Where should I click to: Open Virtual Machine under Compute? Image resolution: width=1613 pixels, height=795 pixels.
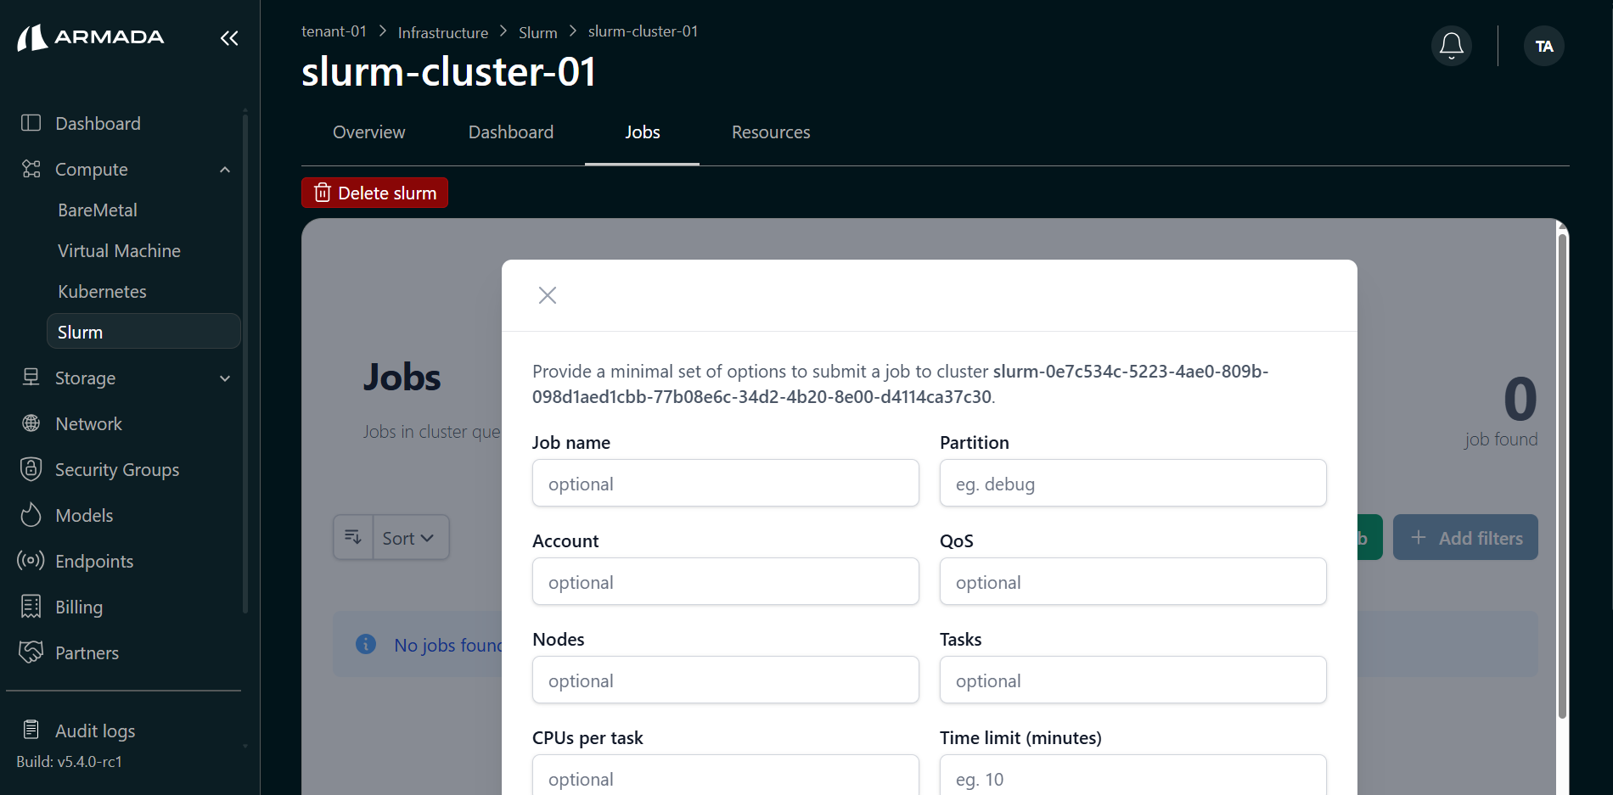(119, 250)
